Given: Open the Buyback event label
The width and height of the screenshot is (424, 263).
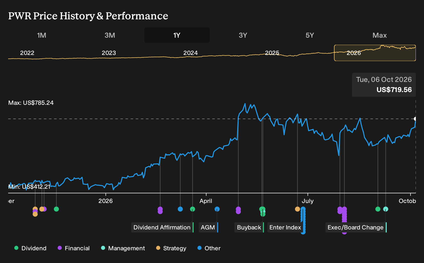Looking at the screenshot, I should pos(249,227).
